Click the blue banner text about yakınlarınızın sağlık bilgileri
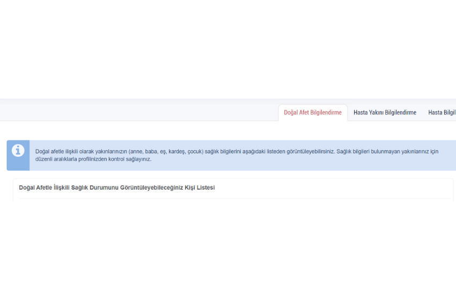 (x=237, y=155)
